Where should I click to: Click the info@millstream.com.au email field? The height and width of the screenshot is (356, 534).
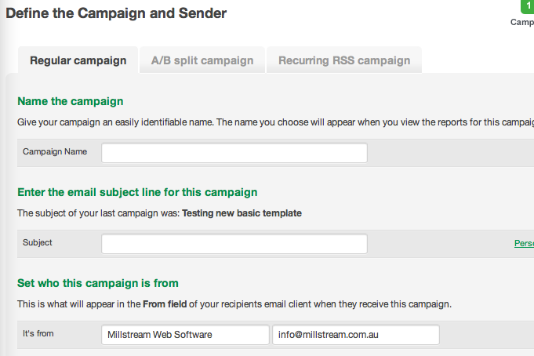(x=356, y=335)
